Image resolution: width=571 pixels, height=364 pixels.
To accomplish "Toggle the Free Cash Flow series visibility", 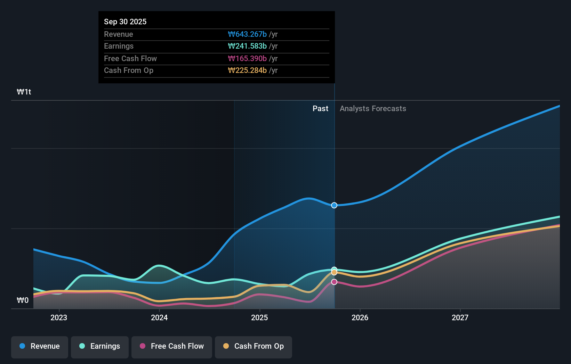I will [171, 347].
